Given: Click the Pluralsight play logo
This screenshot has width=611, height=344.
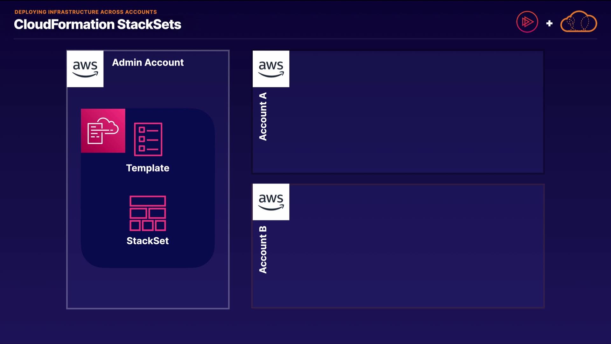Looking at the screenshot, I should pos(527,22).
